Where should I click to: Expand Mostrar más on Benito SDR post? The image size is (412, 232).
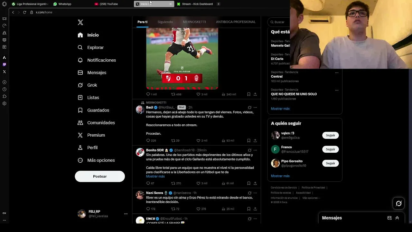(x=155, y=176)
